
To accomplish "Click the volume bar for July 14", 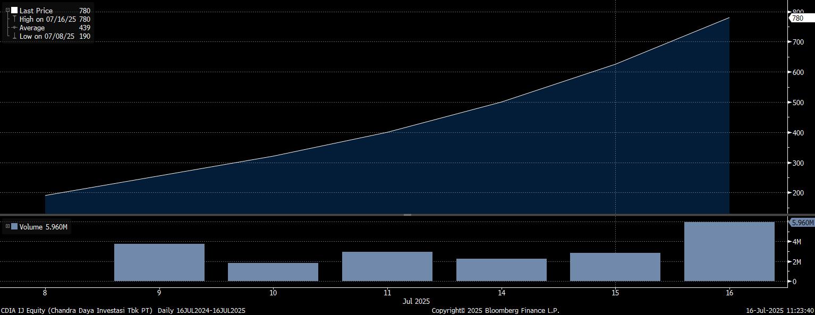I will tap(502, 270).
